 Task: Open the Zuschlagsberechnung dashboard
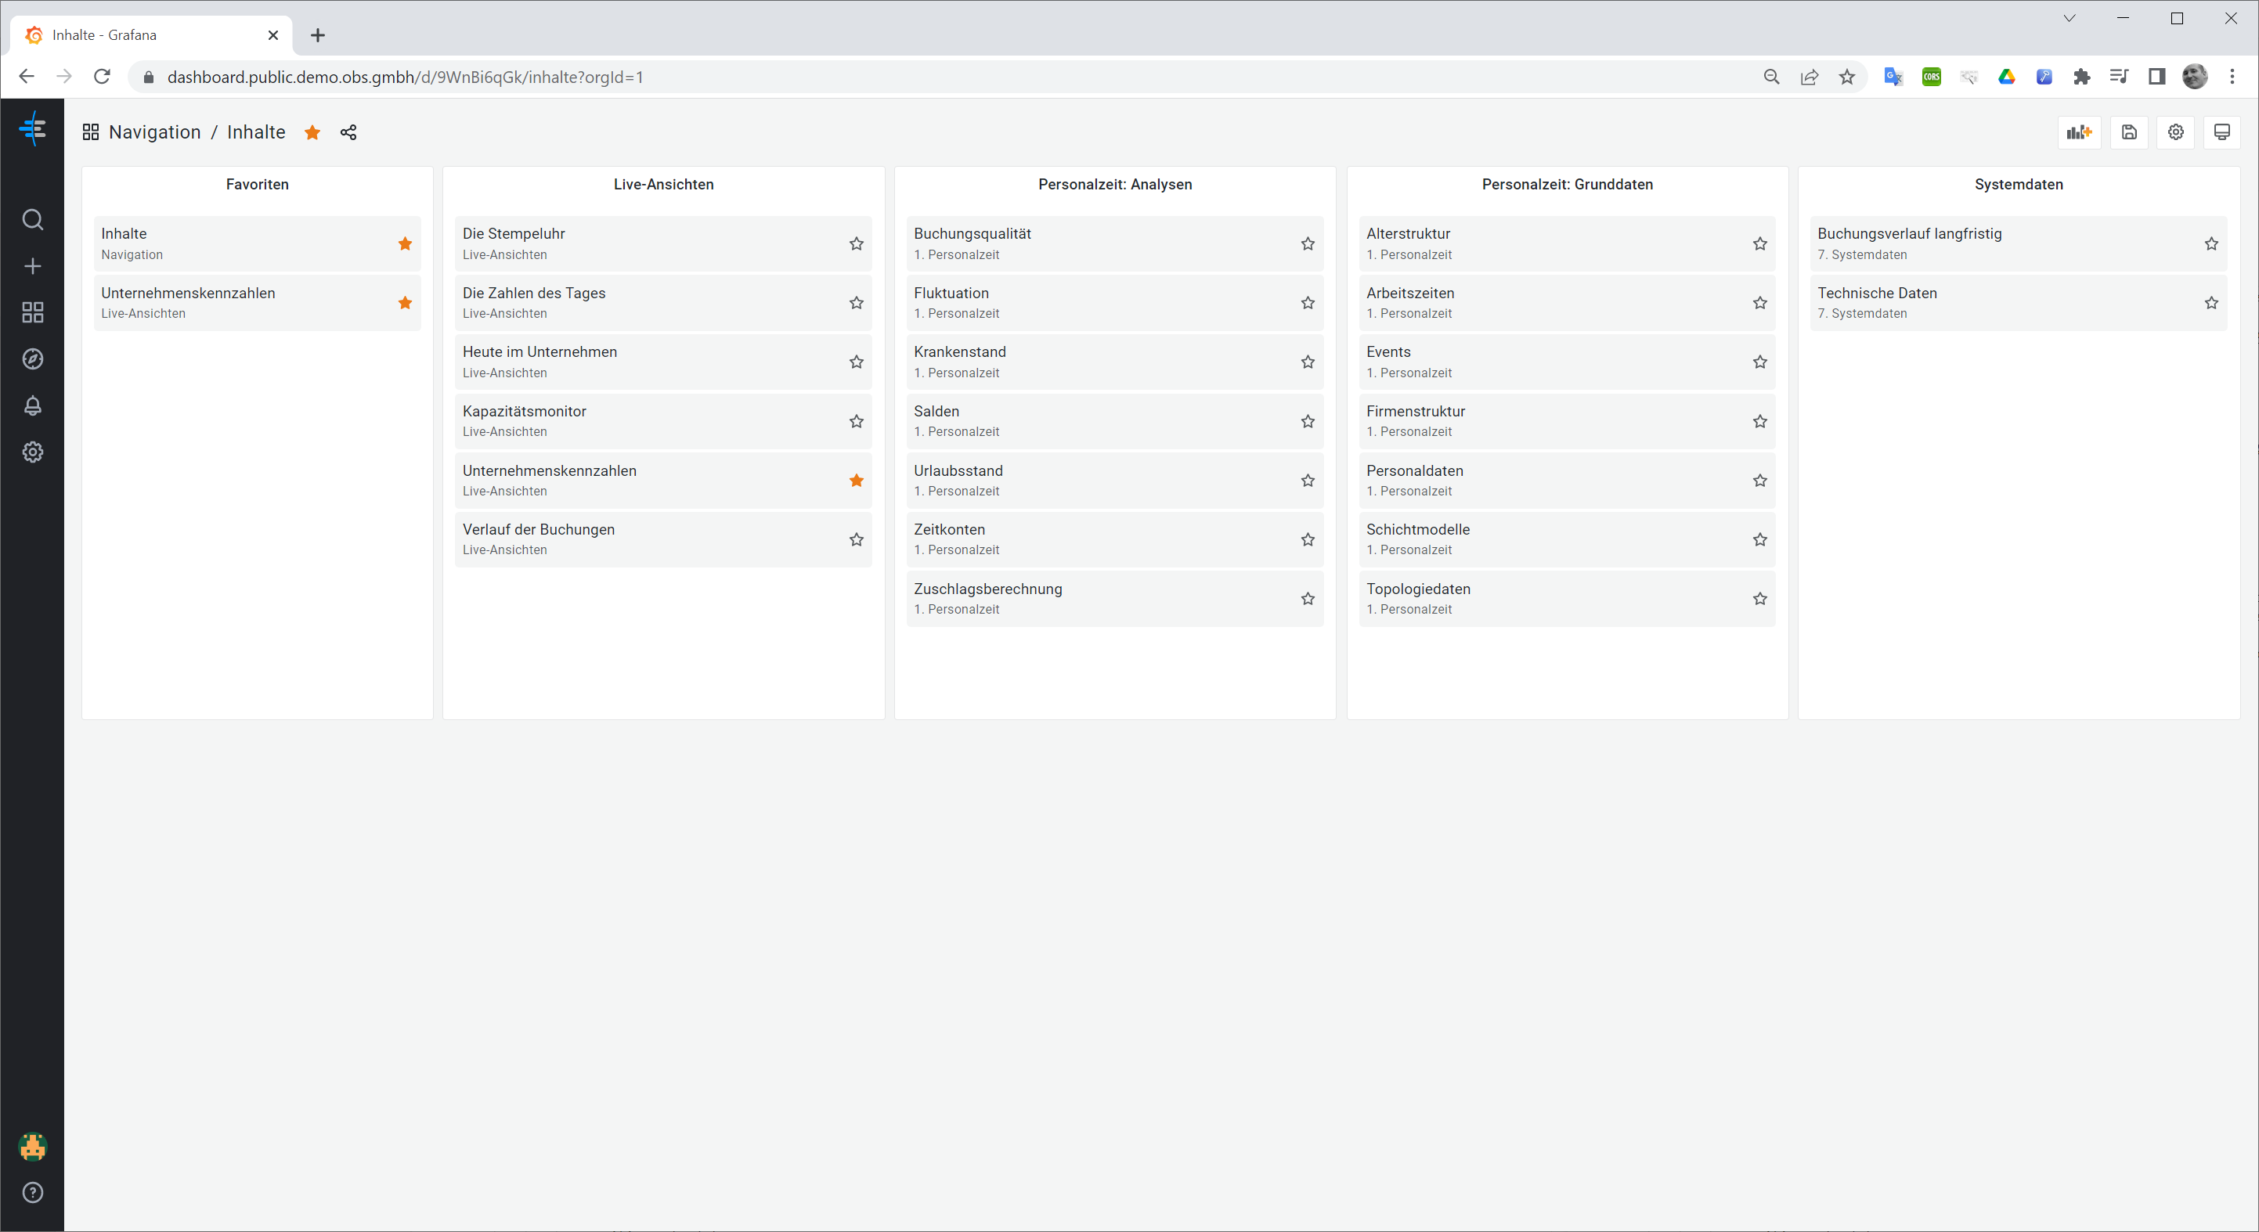pos(1114,599)
